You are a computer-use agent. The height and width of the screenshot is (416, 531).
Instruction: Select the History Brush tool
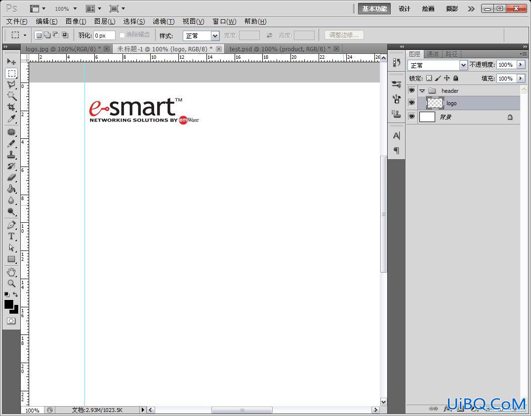tap(11, 166)
